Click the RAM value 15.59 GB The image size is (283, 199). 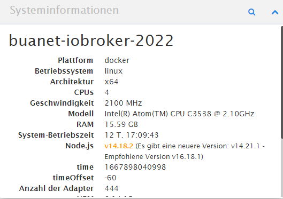pos(121,124)
